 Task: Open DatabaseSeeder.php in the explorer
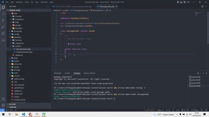tap(29, 52)
